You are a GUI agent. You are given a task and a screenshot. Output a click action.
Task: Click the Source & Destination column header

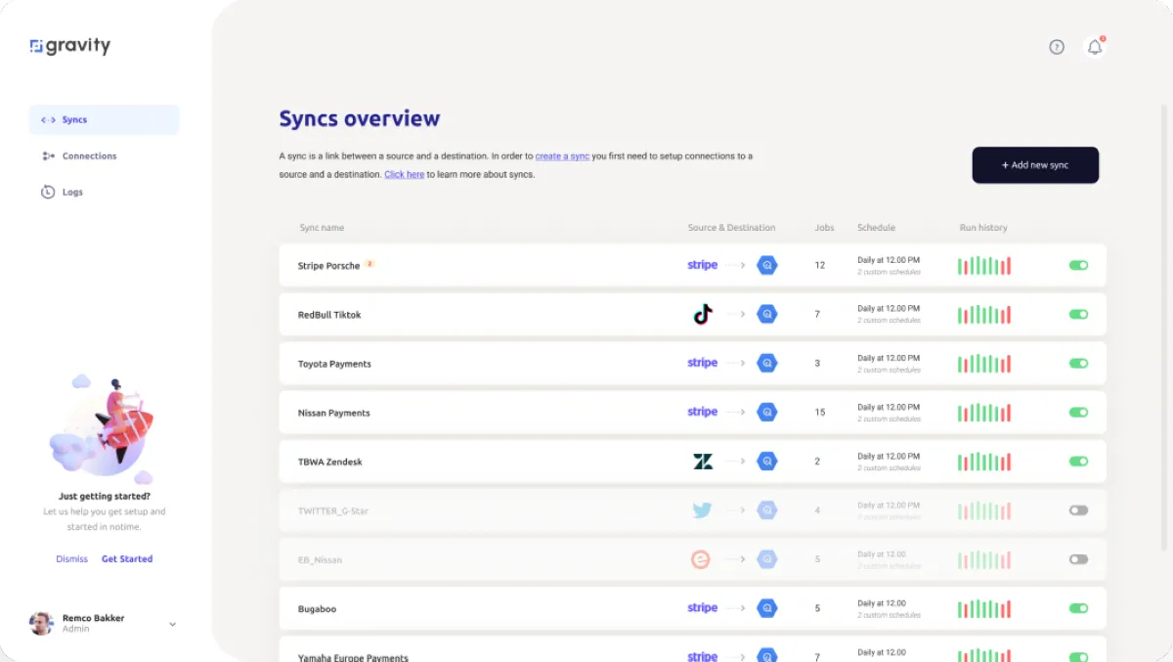tap(731, 228)
